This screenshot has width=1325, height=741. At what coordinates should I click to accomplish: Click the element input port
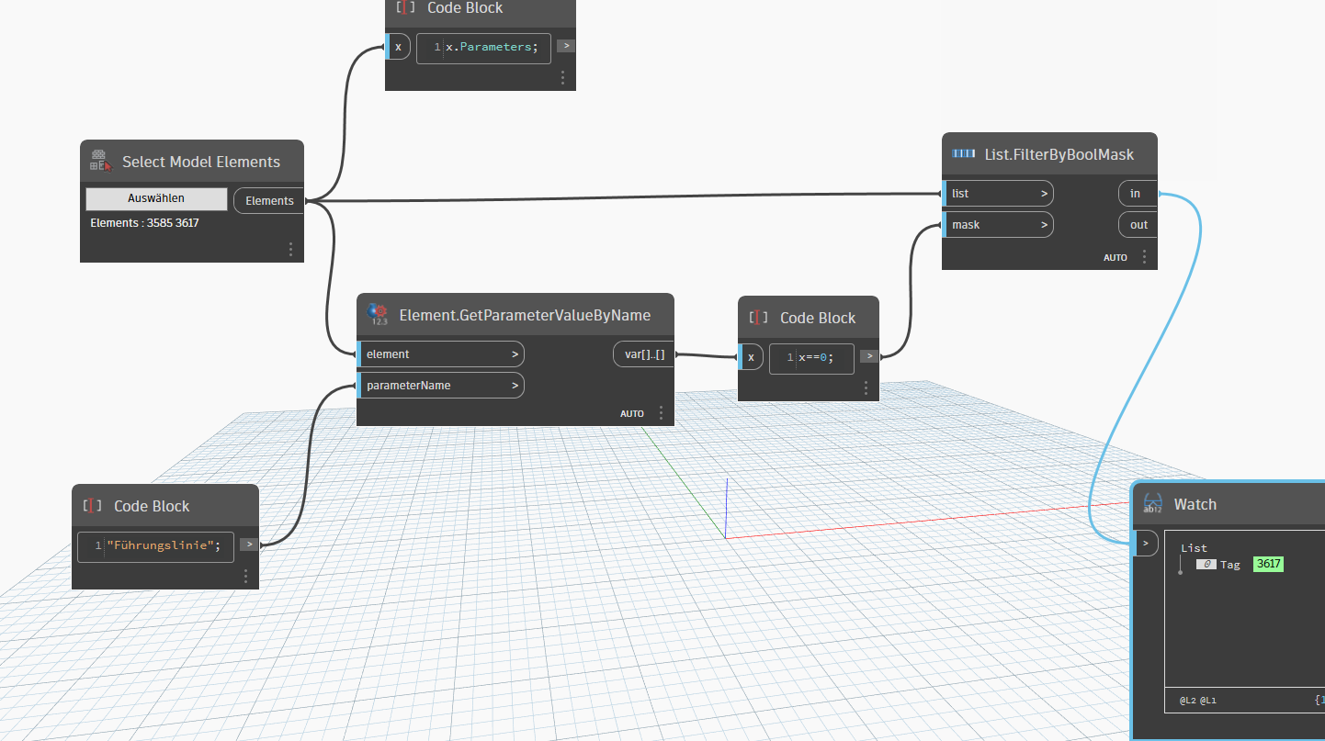click(440, 354)
